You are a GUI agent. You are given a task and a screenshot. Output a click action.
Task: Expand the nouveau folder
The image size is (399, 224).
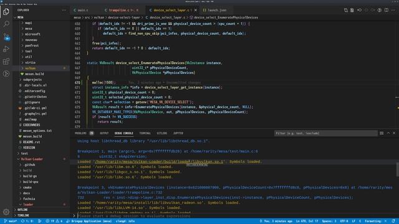coord(41,40)
